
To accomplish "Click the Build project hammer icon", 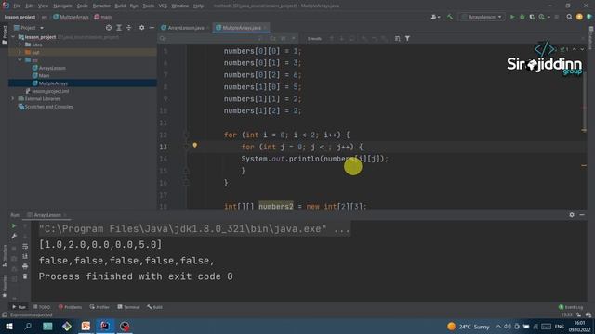I will 450,17.
